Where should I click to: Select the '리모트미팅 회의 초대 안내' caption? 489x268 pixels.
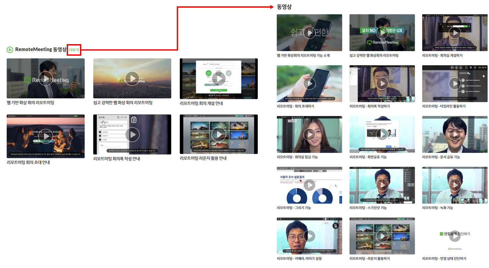(x=28, y=163)
